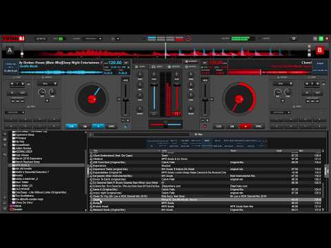Viewport: 331px width, 248px height.
Task: Click the Deck B loop IN button
Action: coord(308,93)
